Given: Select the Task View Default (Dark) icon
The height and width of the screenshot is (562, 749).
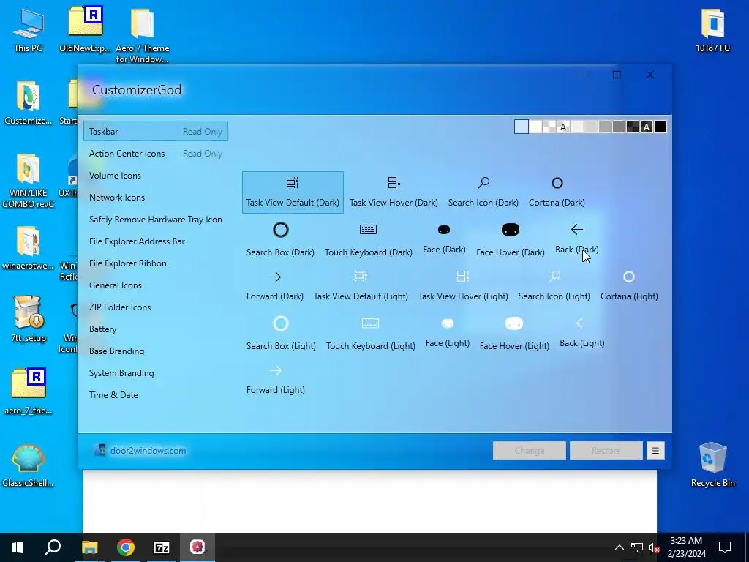Looking at the screenshot, I should [293, 192].
